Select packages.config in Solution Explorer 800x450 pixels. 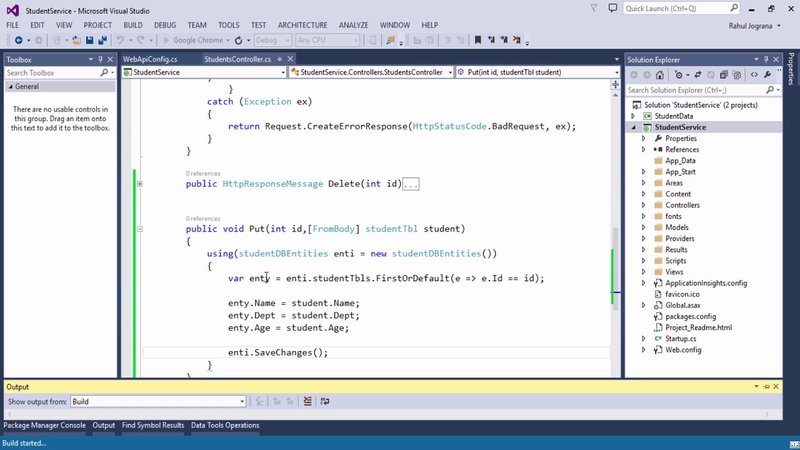[691, 316]
